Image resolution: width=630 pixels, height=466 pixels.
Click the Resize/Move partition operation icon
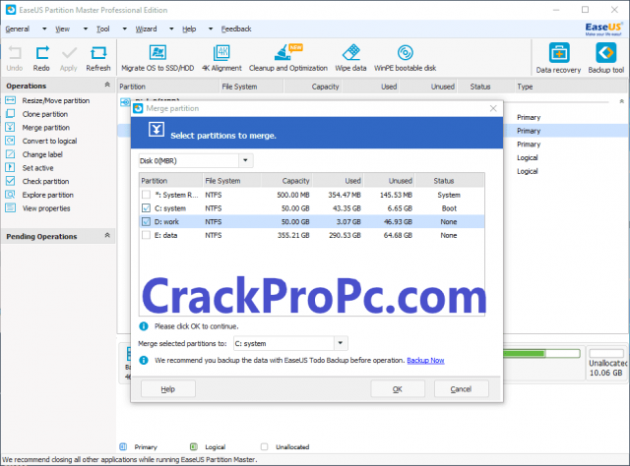click(11, 100)
